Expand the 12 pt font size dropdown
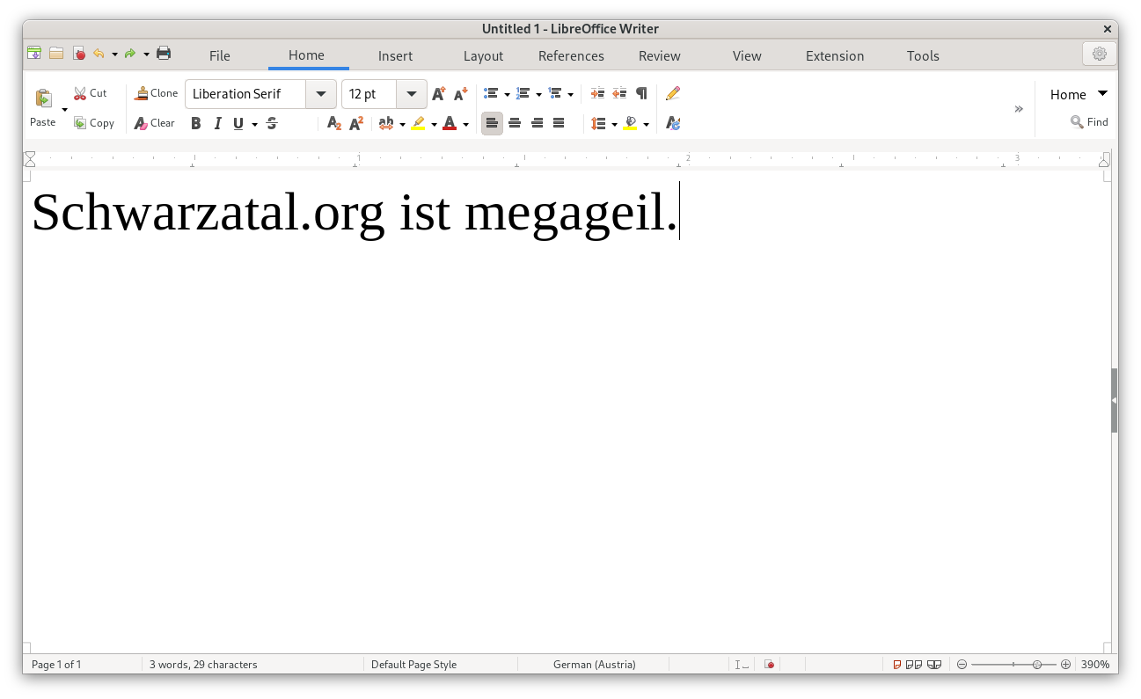 [x=411, y=94]
